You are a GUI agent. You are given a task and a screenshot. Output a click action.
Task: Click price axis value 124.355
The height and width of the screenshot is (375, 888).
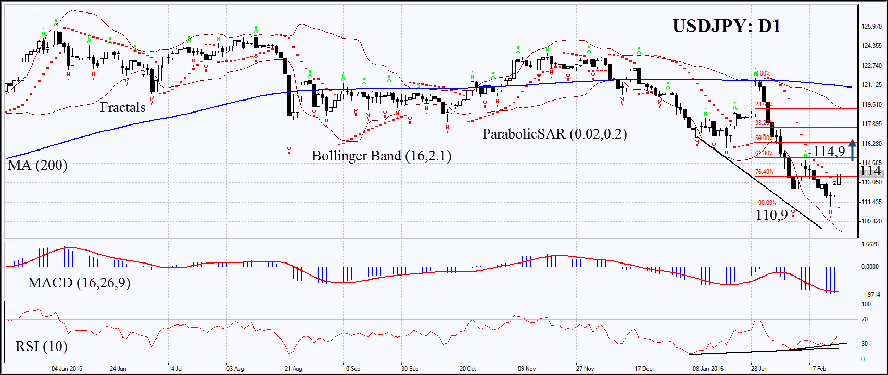(x=871, y=46)
